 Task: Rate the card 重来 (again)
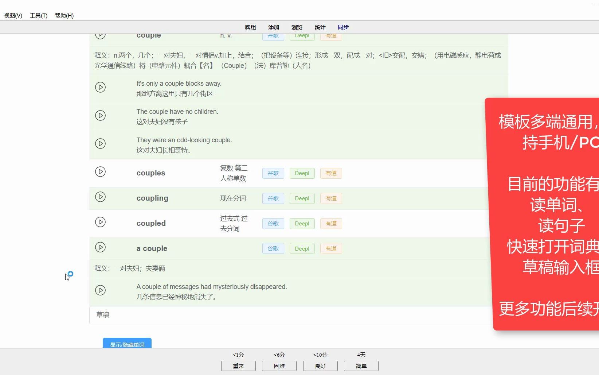238,366
